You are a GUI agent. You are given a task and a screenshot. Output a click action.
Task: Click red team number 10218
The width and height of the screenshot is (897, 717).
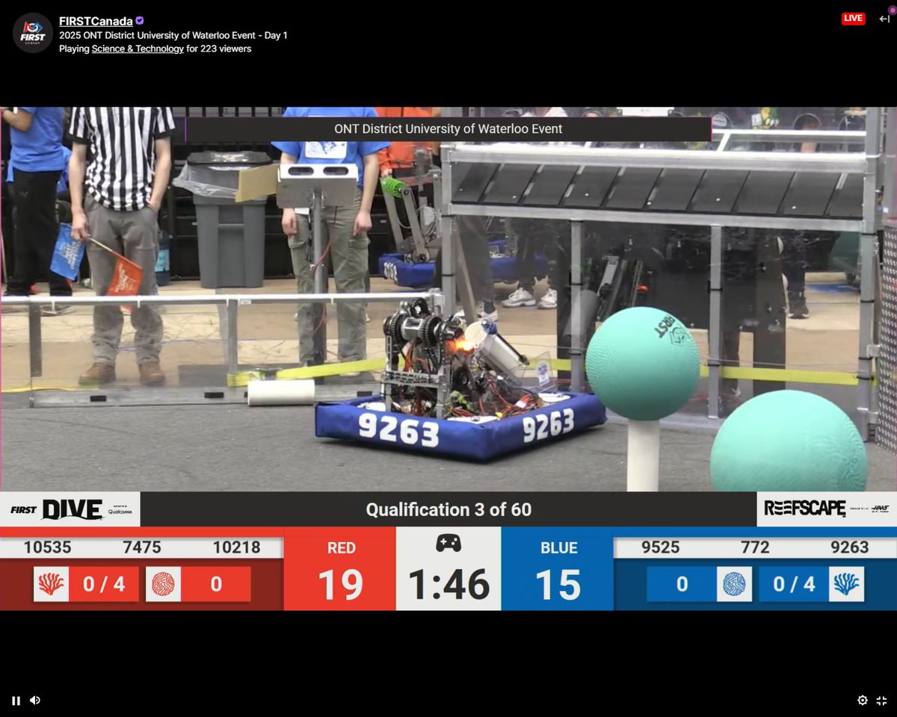(x=237, y=547)
